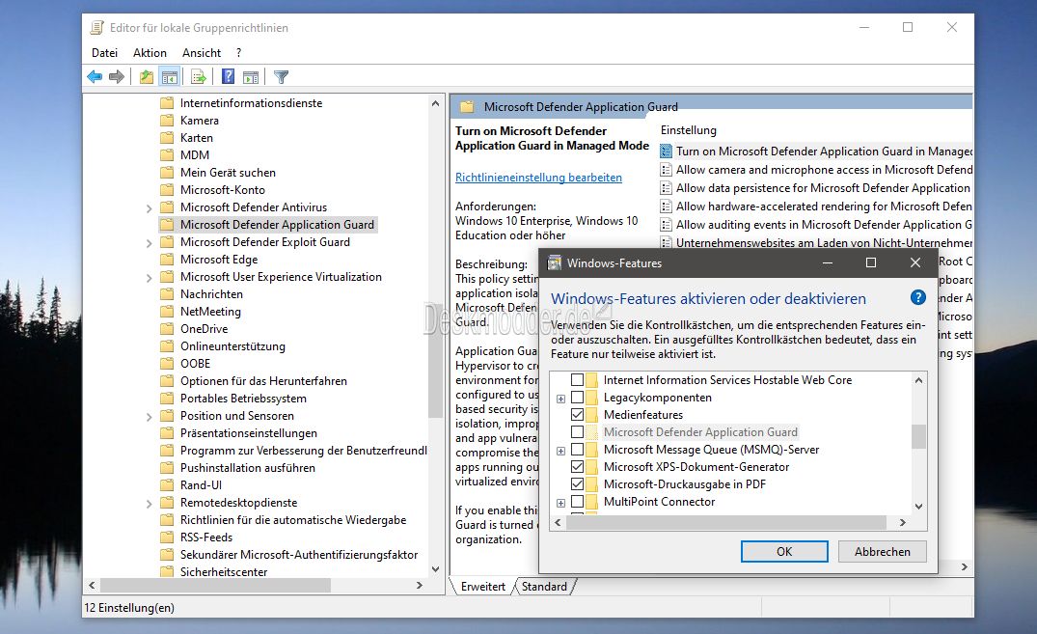Click the policy icon for 'Allow hardware-accelerated rendering'

coord(666,207)
